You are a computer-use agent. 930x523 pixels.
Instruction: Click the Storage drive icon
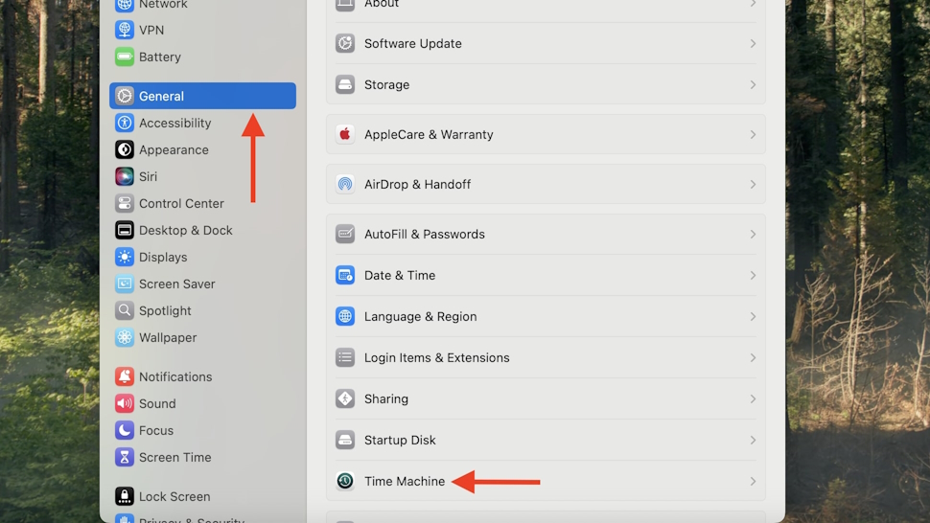pos(345,84)
